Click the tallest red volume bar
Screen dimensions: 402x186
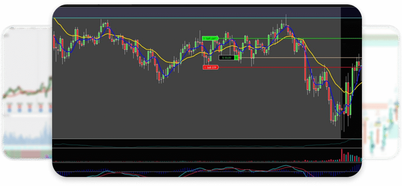[342, 155]
